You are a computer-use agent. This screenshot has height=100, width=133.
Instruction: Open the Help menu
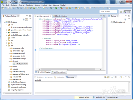tap(63, 5)
